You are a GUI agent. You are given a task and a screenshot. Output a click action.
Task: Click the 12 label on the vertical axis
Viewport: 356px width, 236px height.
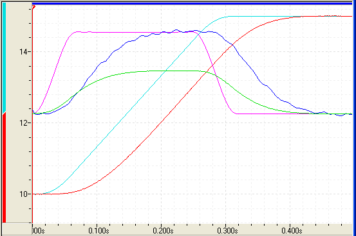(24, 123)
